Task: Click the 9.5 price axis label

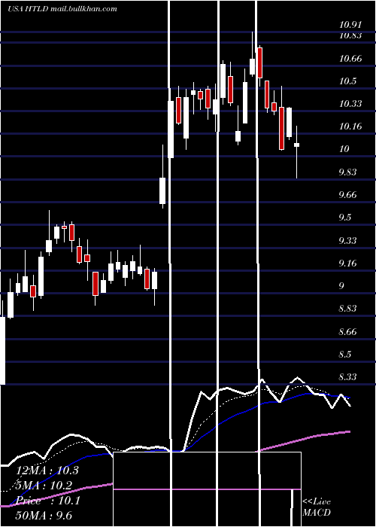Action: coord(345,218)
